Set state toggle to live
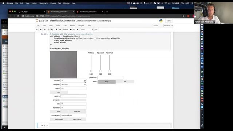 [x=125, y=82]
